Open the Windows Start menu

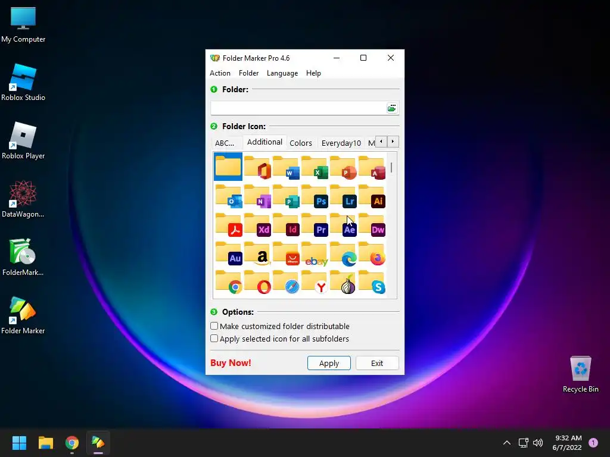coord(19,443)
